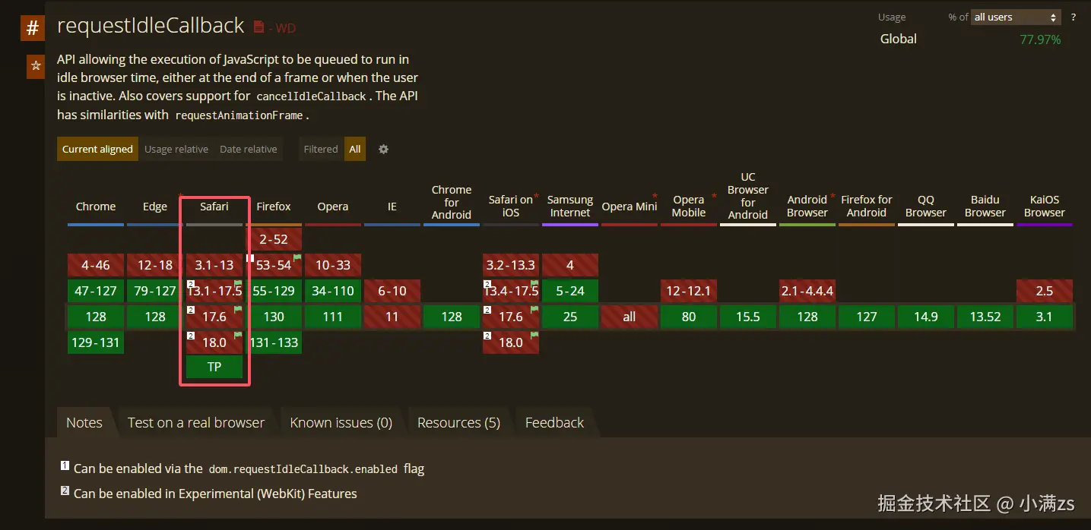Screen dimensions: 1091x530
Task: Select Chrome 47-127 version cell
Action: coord(96,291)
